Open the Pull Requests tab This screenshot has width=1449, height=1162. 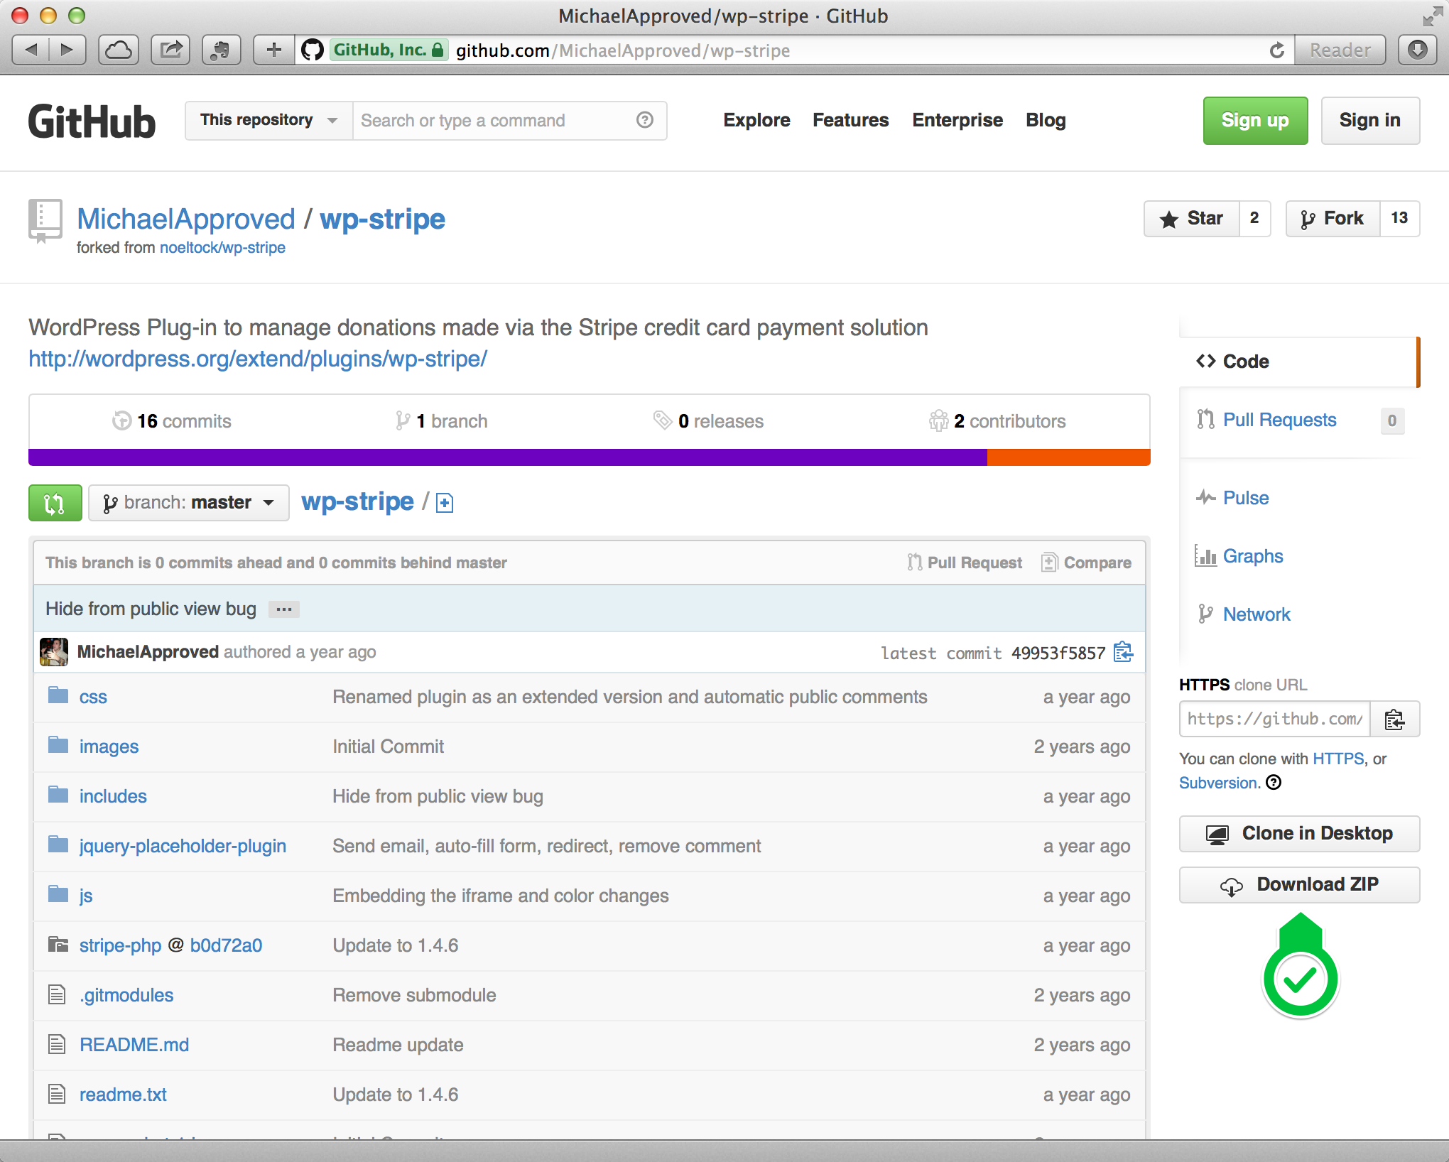click(x=1279, y=420)
